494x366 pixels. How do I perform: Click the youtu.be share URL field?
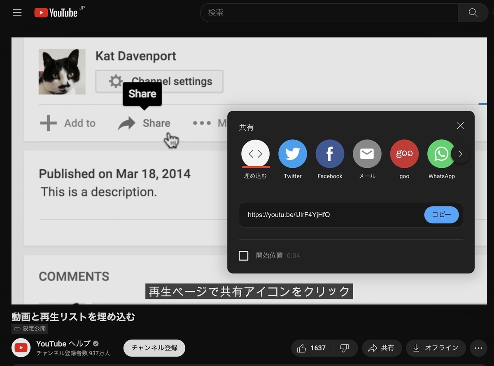coord(289,215)
